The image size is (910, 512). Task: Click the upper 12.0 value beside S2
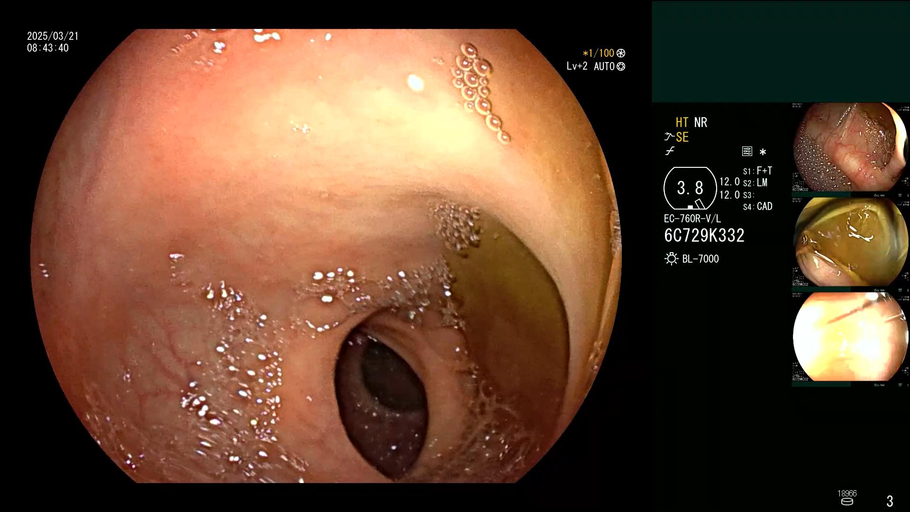(729, 182)
